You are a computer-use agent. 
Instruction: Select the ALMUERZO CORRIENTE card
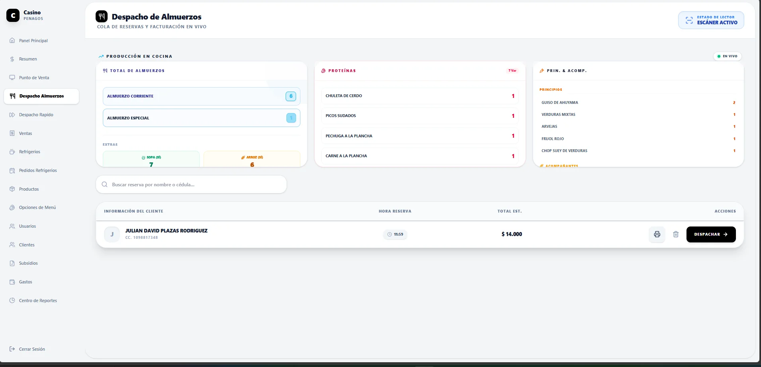click(202, 96)
